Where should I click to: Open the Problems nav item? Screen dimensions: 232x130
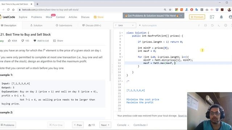point(37,17)
